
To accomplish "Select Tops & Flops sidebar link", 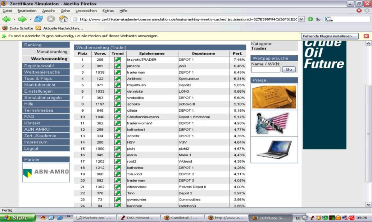I will pos(38,78).
